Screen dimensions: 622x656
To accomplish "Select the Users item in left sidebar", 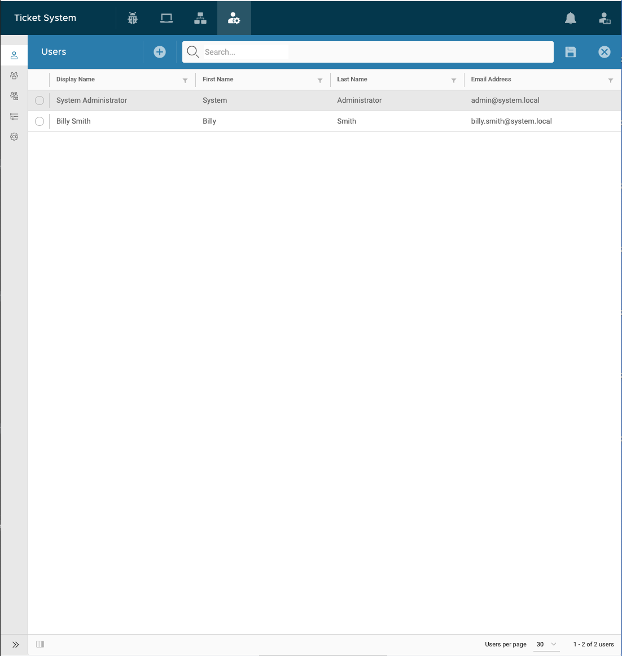I will click(14, 55).
